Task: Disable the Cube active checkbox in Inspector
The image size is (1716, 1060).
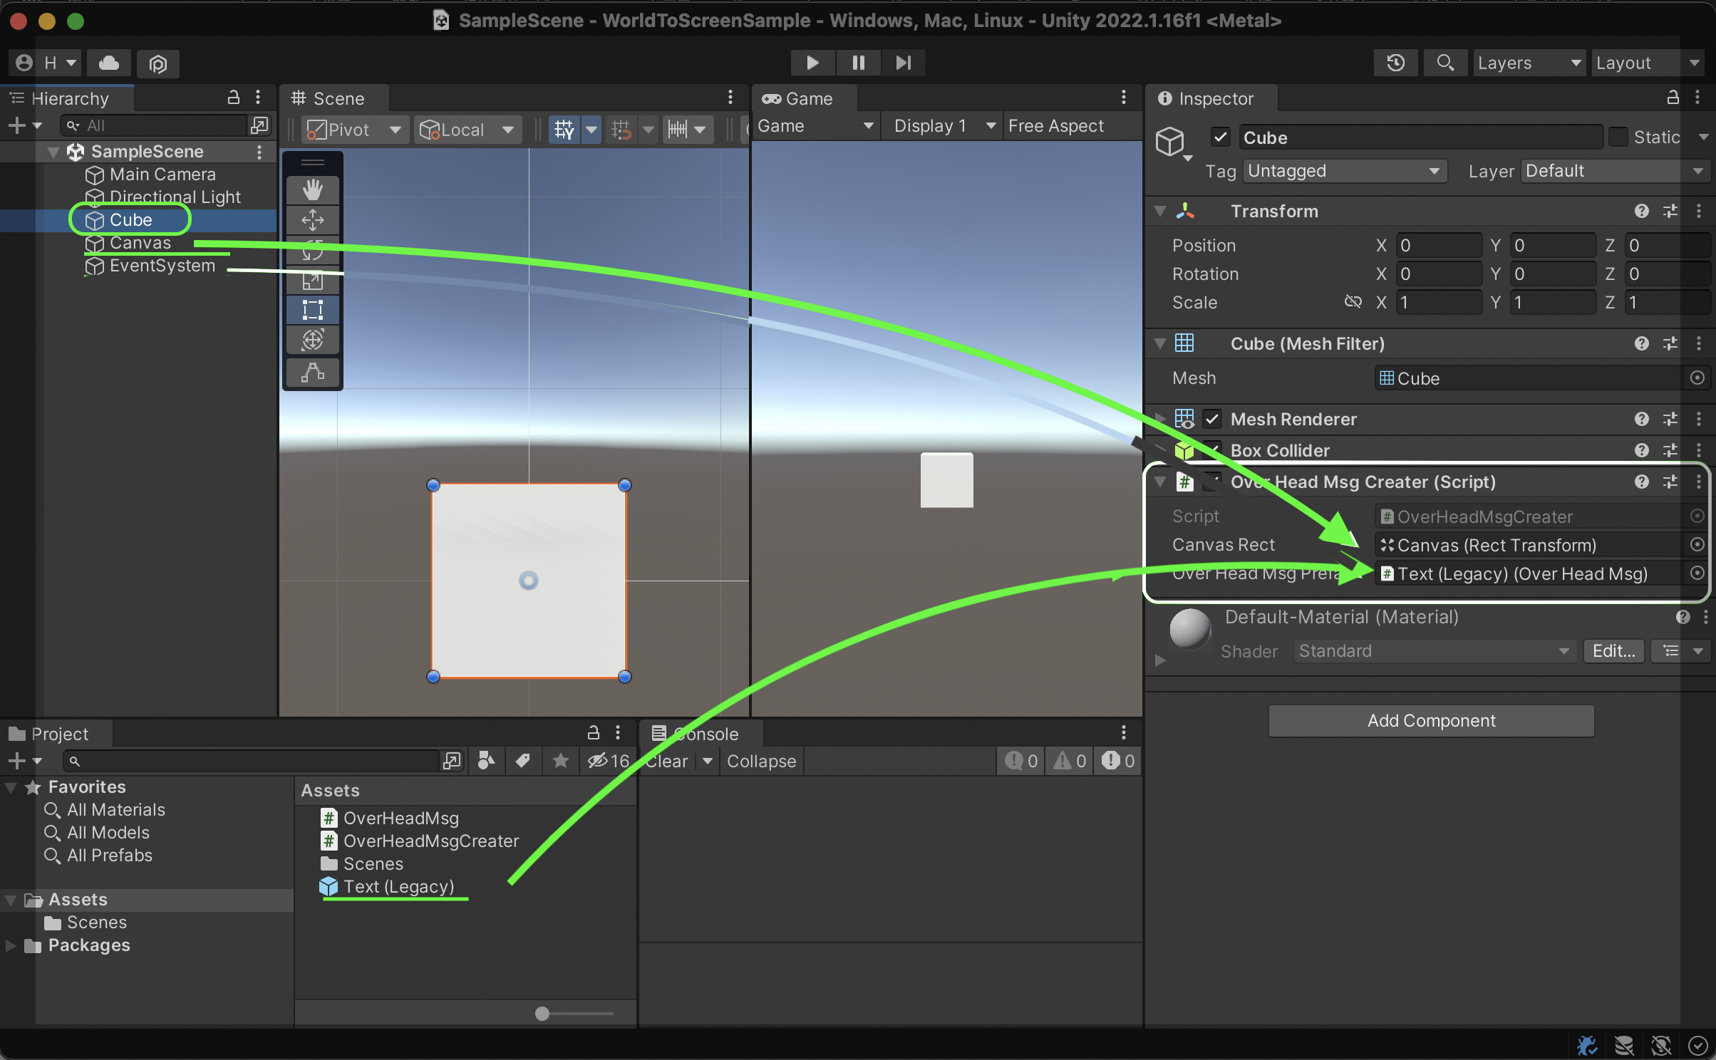Action: click(1219, 137)
